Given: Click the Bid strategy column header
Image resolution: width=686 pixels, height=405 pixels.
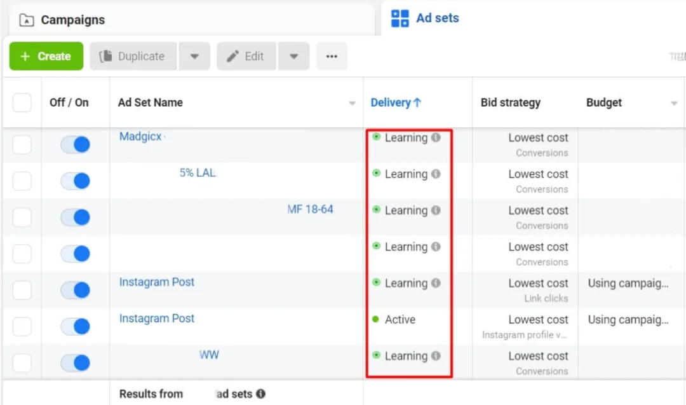Looking at the screenshot, I should click(511, 102).
